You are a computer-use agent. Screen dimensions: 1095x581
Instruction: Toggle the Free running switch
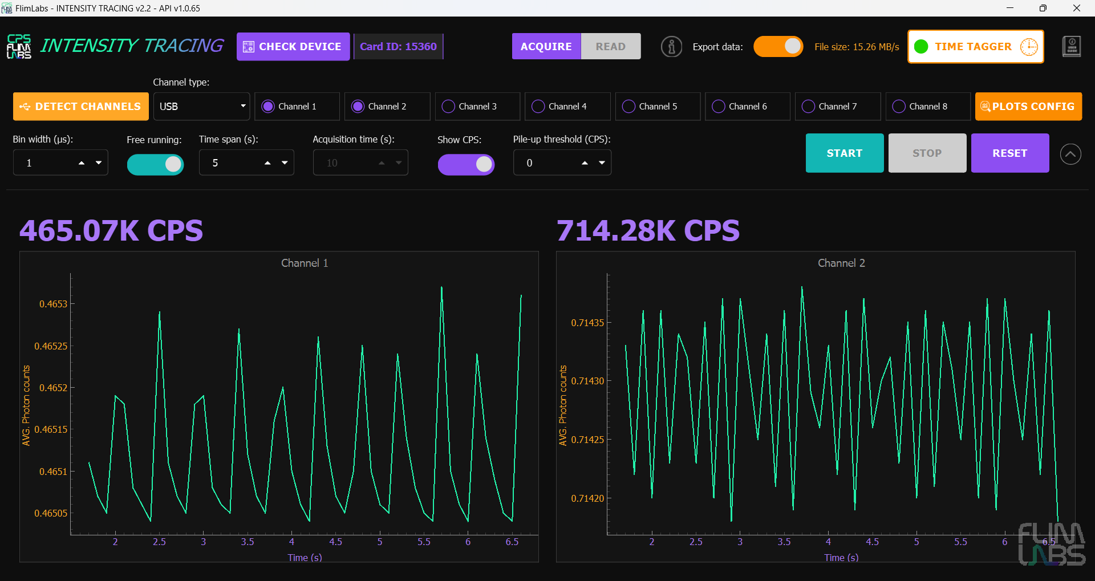155,164
